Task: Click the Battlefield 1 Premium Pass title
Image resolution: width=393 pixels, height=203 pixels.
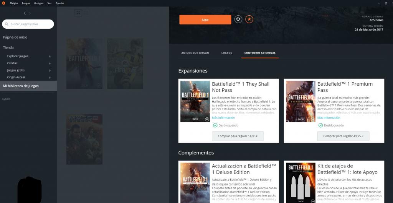Action: pyautogui.click(x=345, y=87)
